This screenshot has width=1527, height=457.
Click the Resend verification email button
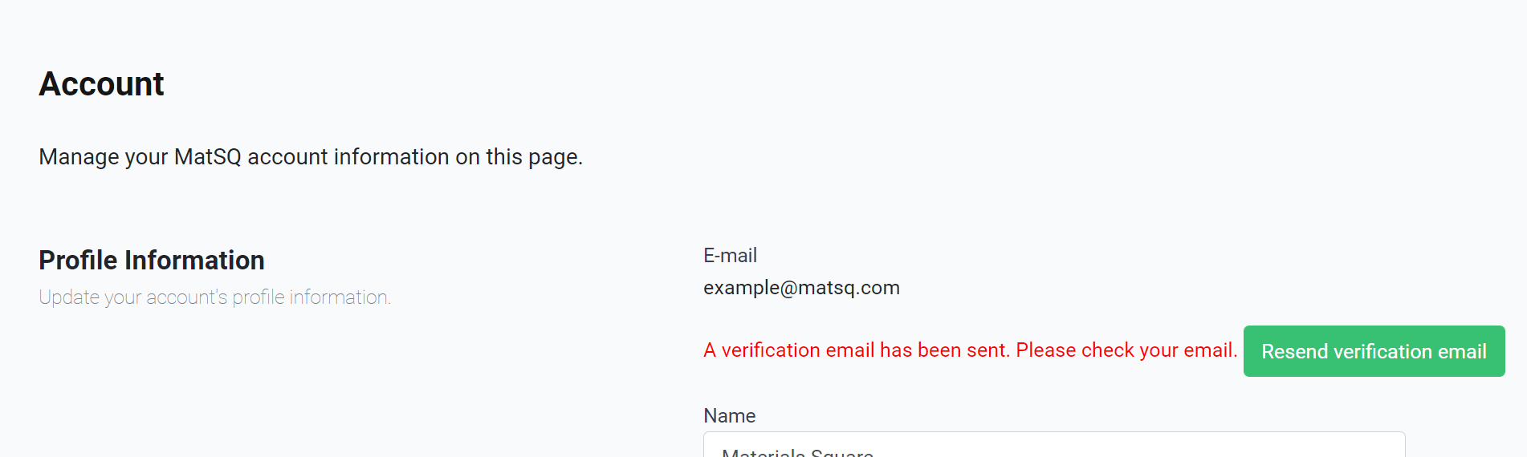point(1374,351)
